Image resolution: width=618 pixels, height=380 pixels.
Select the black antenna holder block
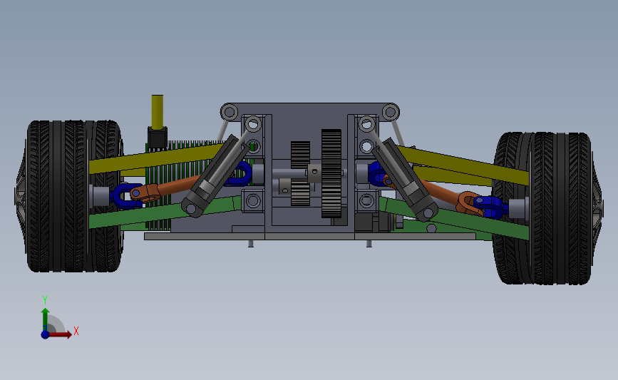(x=158, y=138)
